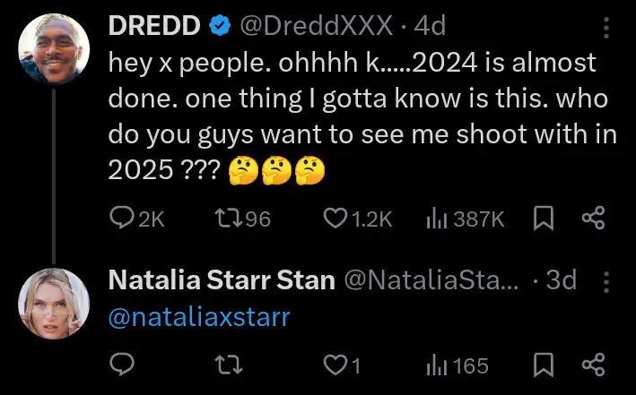Click the DREDD display name

pos(153,27)
